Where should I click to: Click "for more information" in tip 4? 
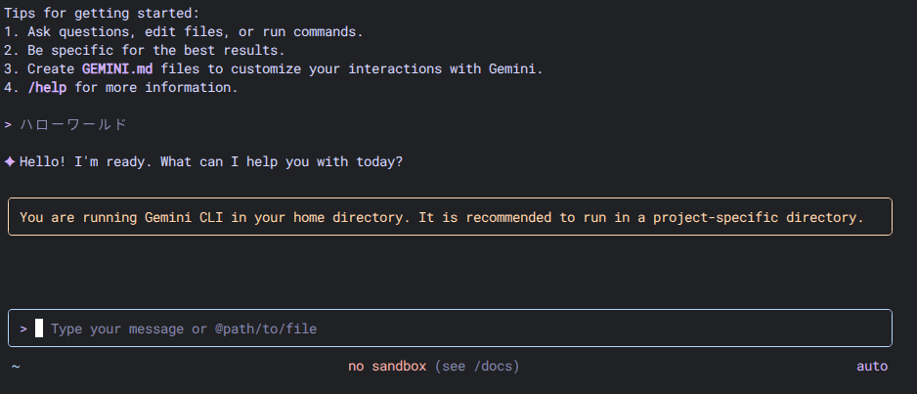point(156,87)
